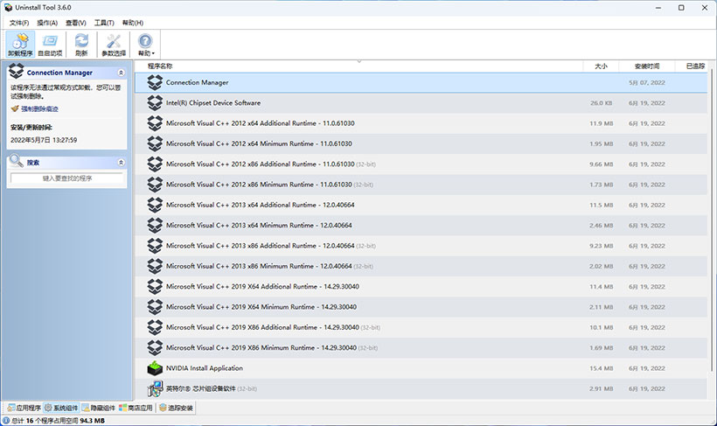
Task: Open the 文件(F) menu
Action: (18, 22)
